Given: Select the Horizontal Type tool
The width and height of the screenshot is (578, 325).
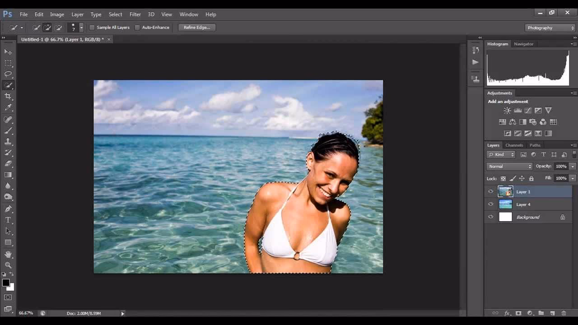Looking at the screenshot, I should point(8,220).
